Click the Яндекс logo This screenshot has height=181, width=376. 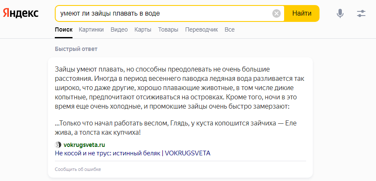coord(21,13)
